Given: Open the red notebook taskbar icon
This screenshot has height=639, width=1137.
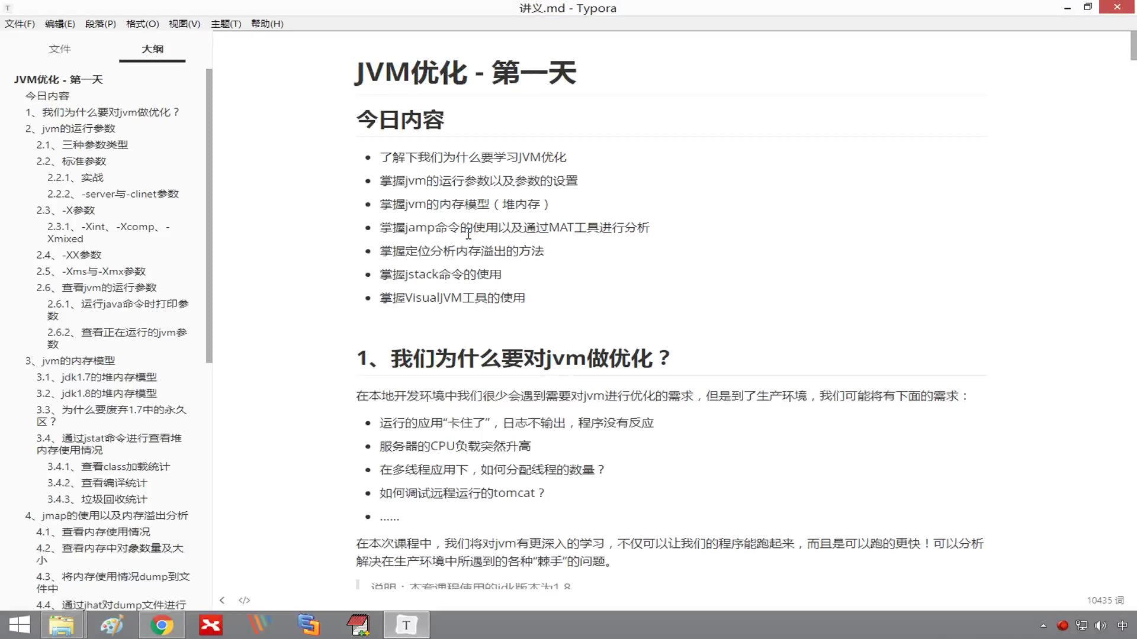Looking at the screenshot, I should click(x=358, y=625).
